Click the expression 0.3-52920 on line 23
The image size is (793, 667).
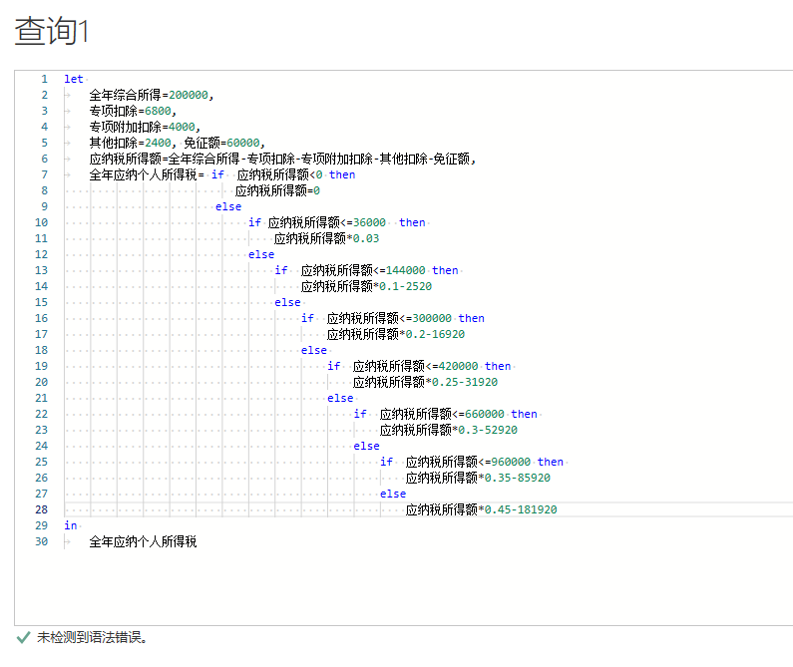488,431
